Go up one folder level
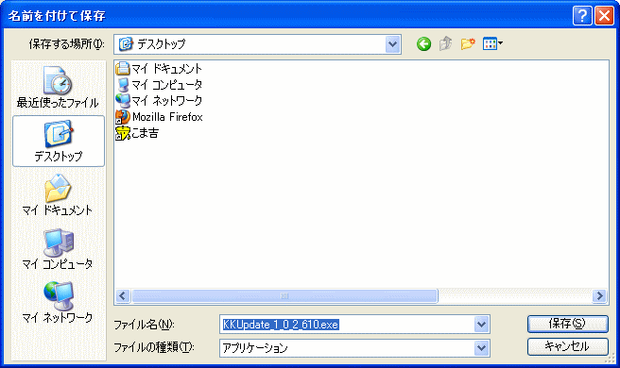This screenshot has height=368, width=620. tap(446, 43)
